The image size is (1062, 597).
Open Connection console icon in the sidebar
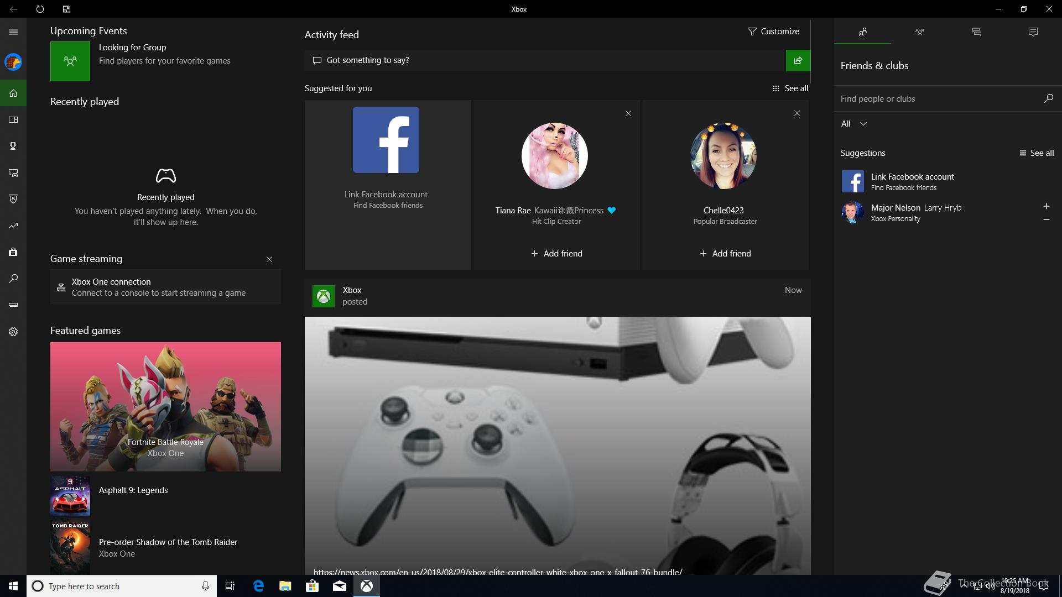click(x=13, y=305)
